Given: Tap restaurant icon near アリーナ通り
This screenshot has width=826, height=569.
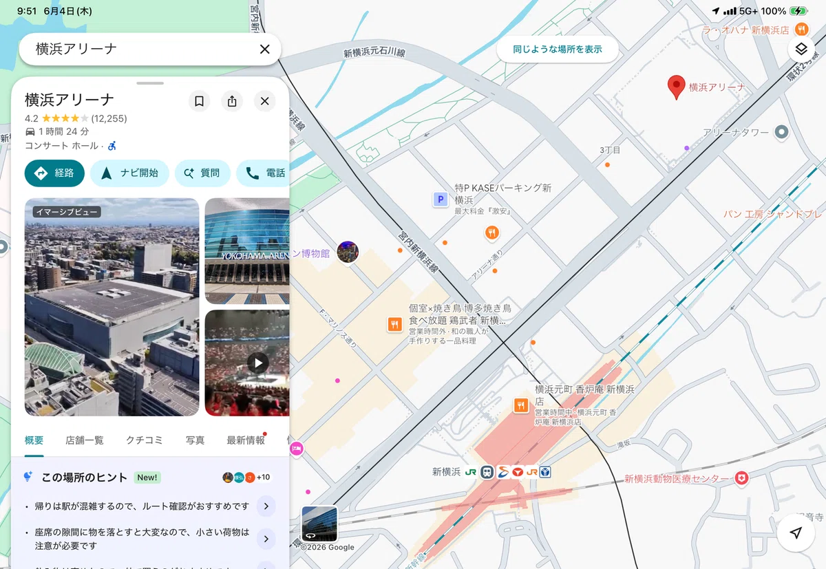Looking at the screenshot, I should pos(491,233).
